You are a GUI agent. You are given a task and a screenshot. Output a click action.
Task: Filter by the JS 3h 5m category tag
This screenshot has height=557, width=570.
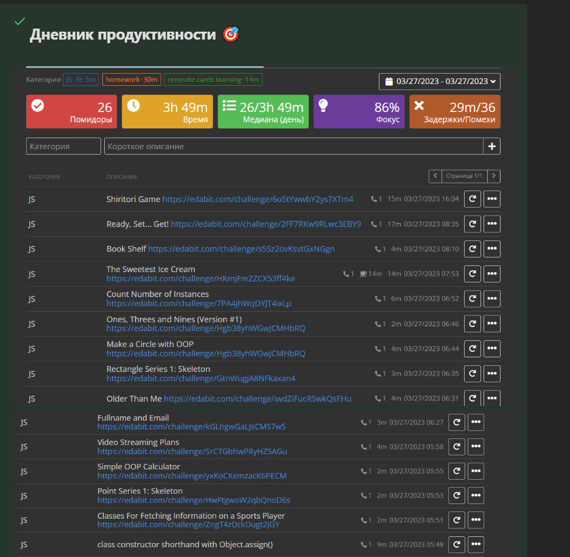(x=81, y=80)
